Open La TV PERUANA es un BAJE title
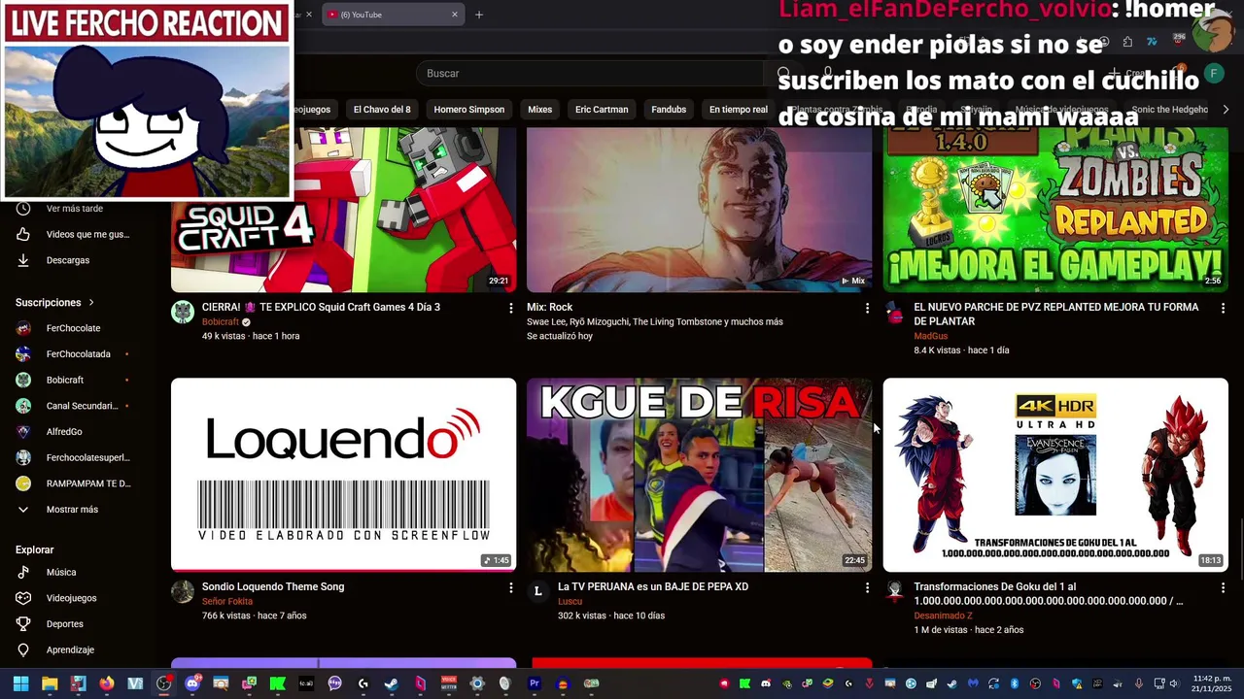The height and width of the screenshot is (699, 1244). [x=653, y=587]
